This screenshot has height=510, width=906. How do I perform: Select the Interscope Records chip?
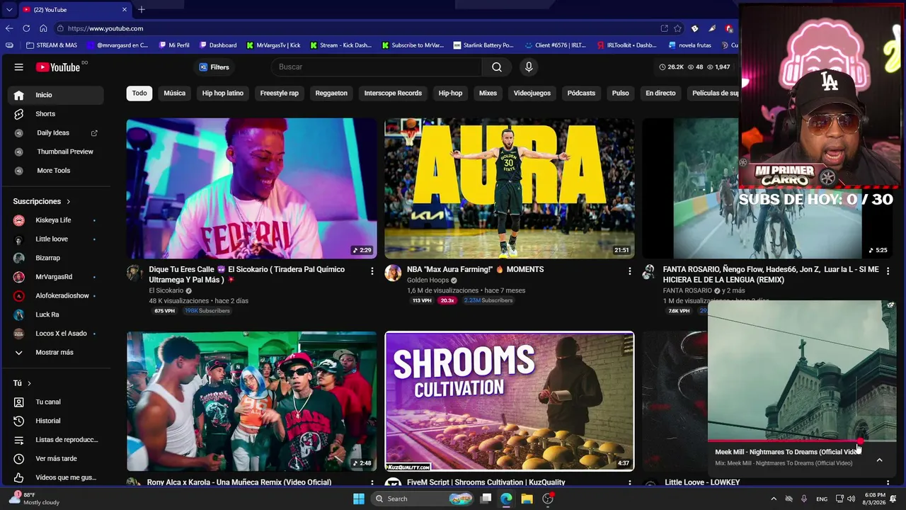coord(393,93)
